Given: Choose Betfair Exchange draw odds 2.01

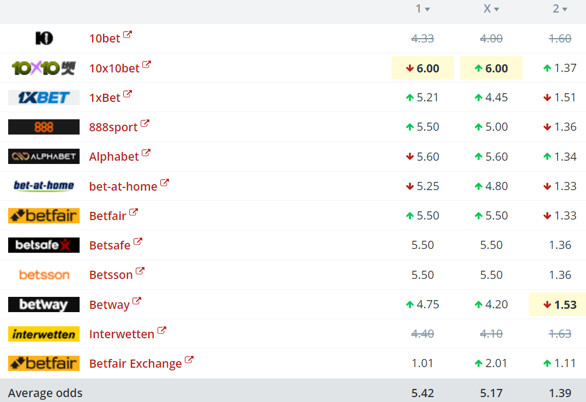Looking at the screenshot, I should (492, 363).
